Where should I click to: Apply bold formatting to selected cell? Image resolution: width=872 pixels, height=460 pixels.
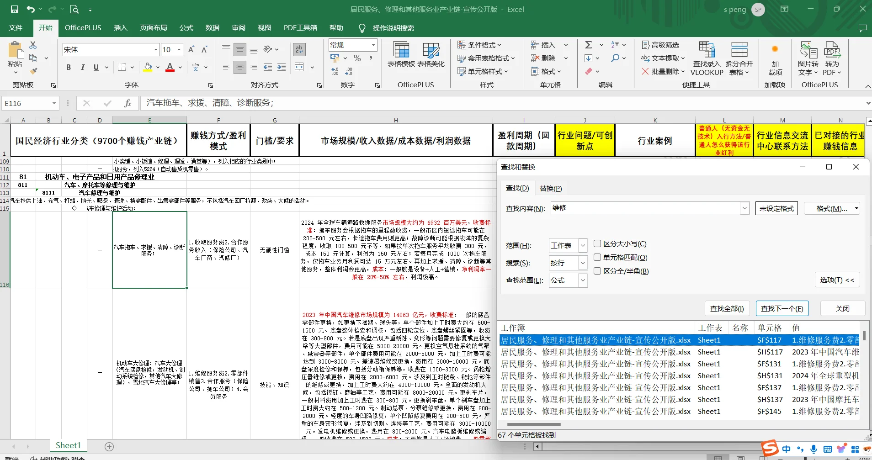[68, 67]
